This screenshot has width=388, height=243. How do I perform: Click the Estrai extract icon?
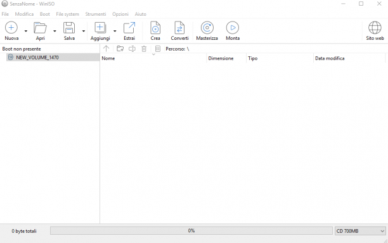pos(129,28)
